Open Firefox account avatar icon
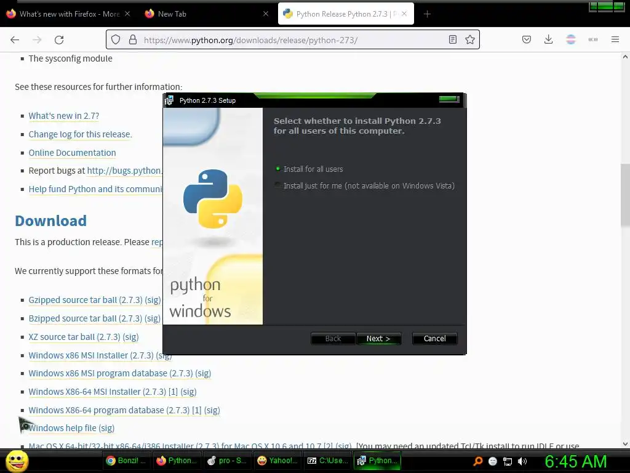The image size is (630, 473). point(570,39)
